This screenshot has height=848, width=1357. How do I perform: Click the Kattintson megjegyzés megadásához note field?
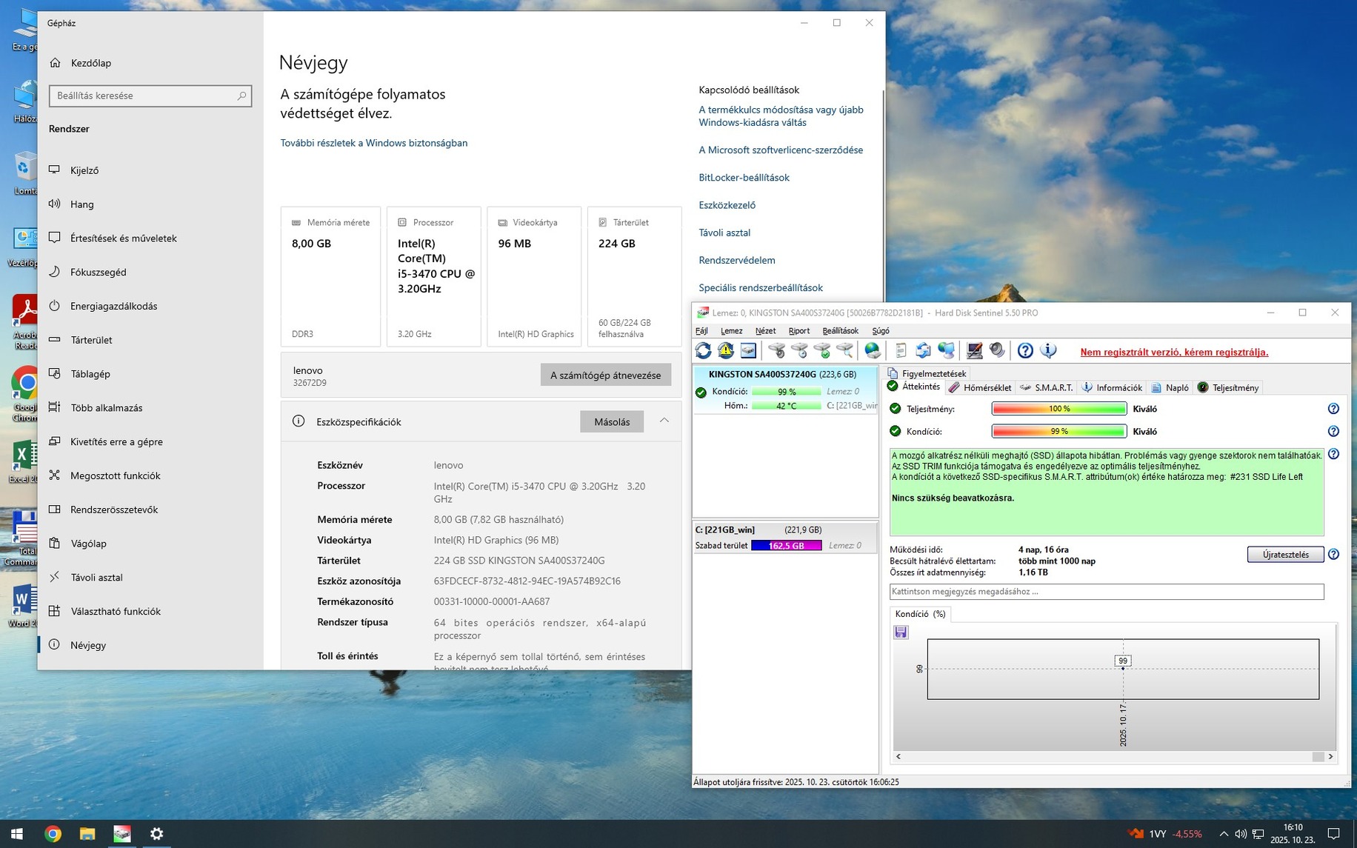click(1107, 592)
